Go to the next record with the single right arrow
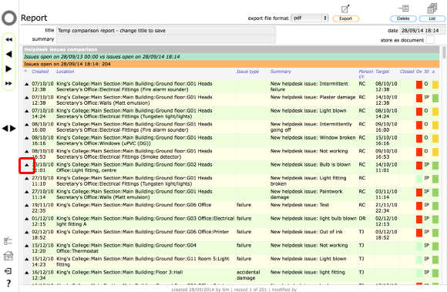The height and width of the screenshot is (292, 447). 8,69
